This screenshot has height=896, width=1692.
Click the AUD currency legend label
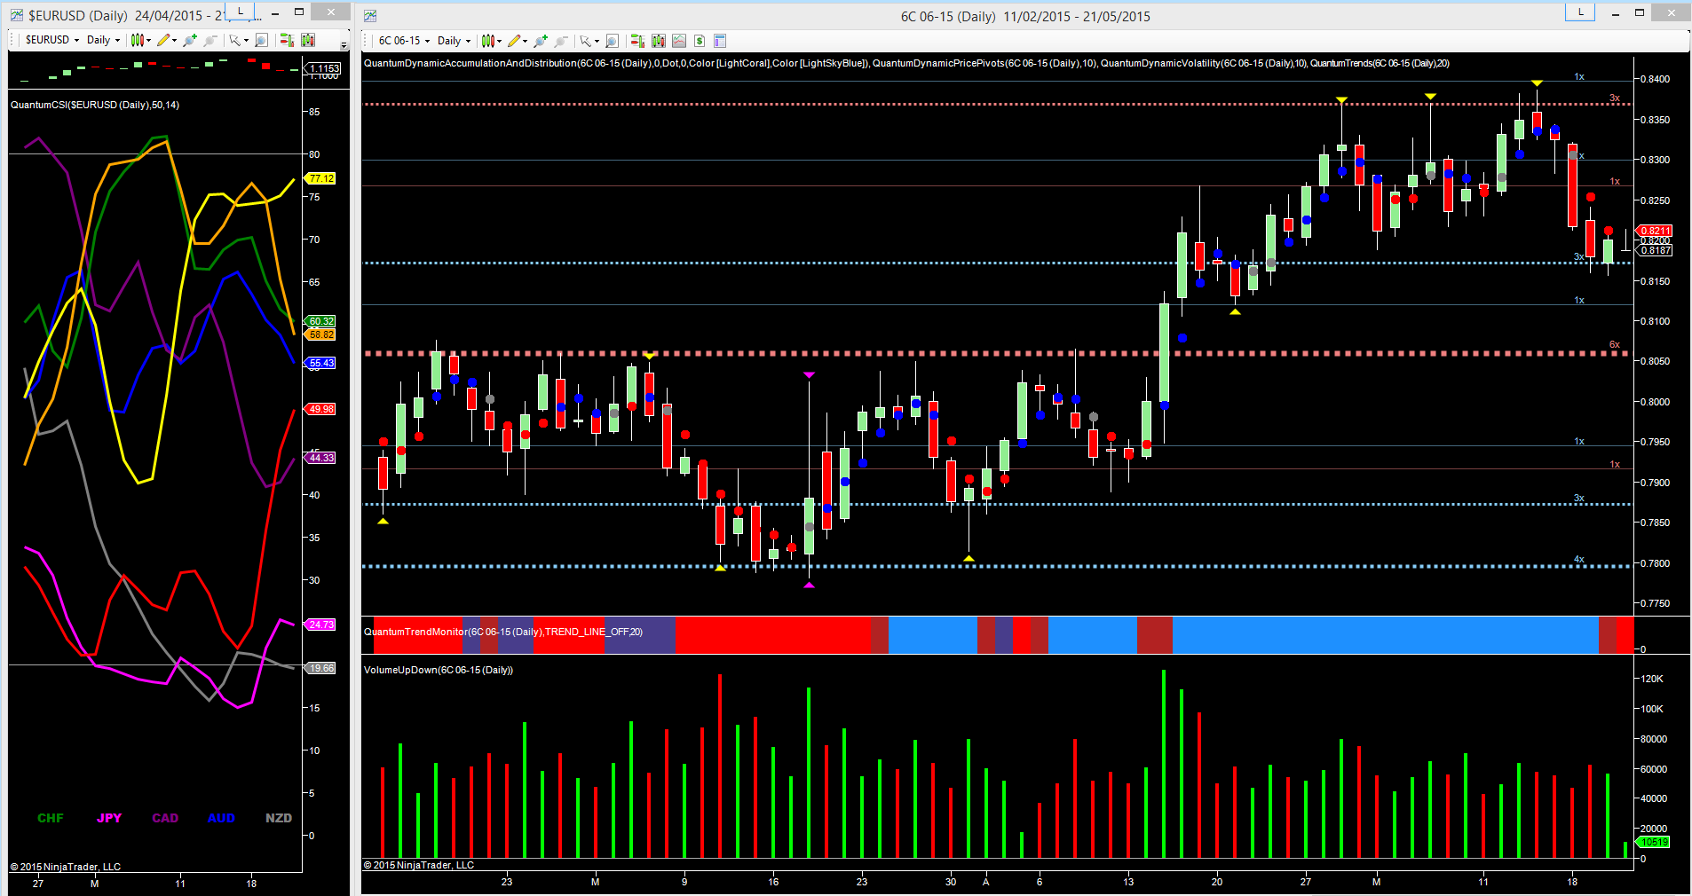[221, 818]
